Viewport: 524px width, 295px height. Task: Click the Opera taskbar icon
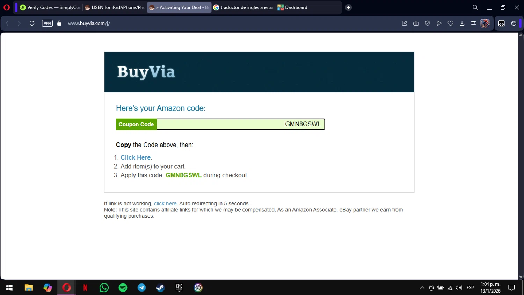(x=66, y=288)
